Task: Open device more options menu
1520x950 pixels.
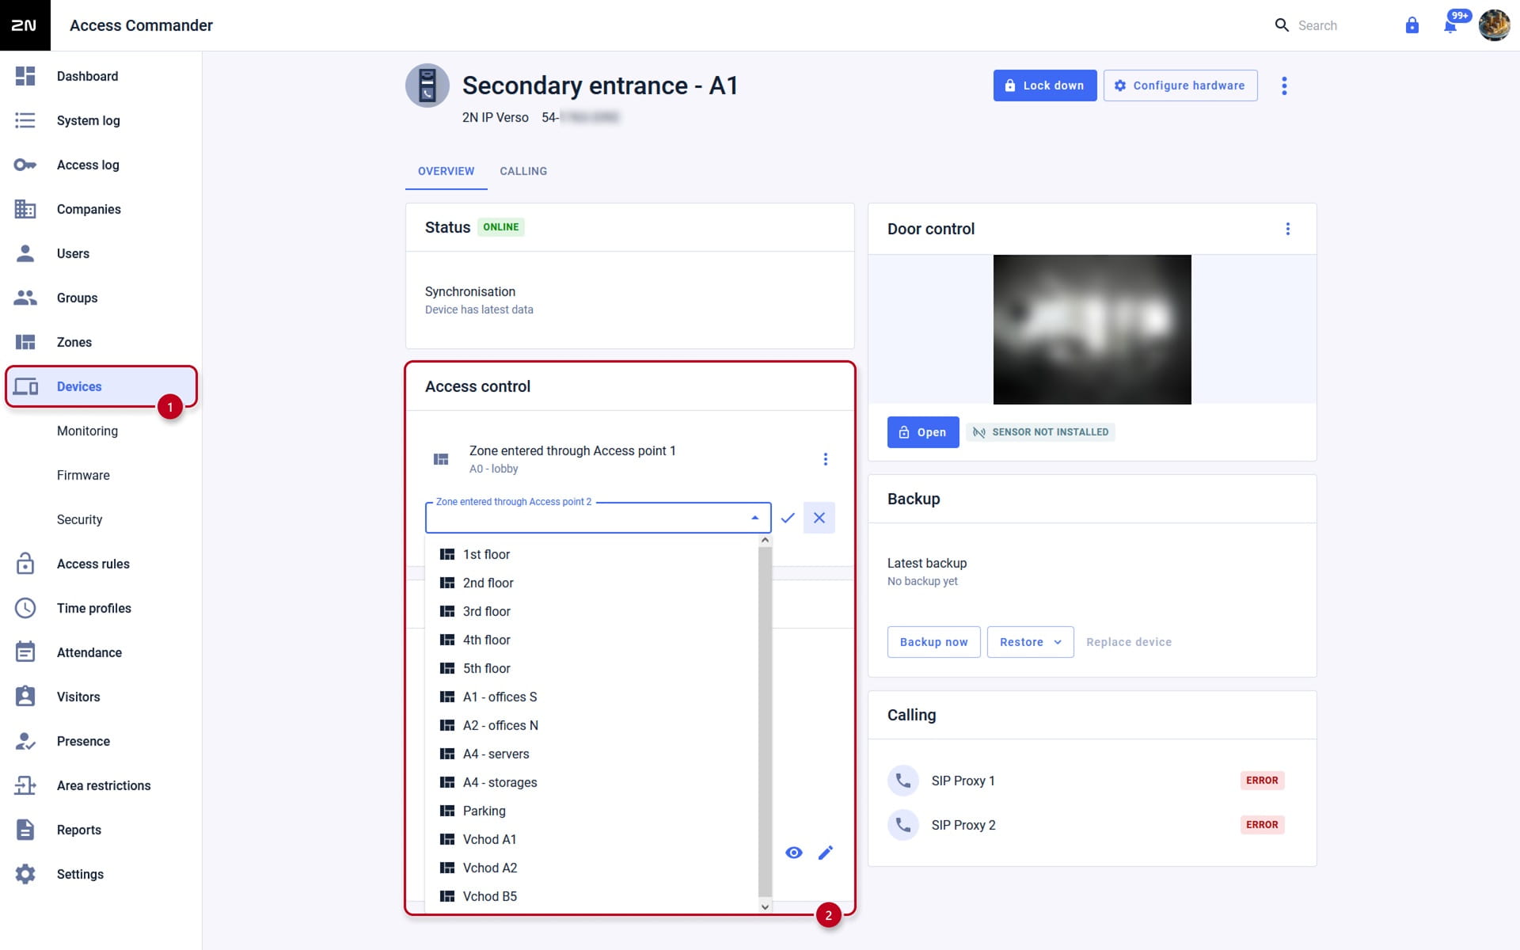Action: tap(1284, 85)
